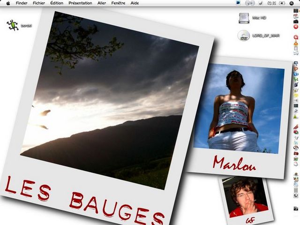Viewport: 300px width, 225px height.
Task: Open the Édition menu
Action: pos(57,3)
